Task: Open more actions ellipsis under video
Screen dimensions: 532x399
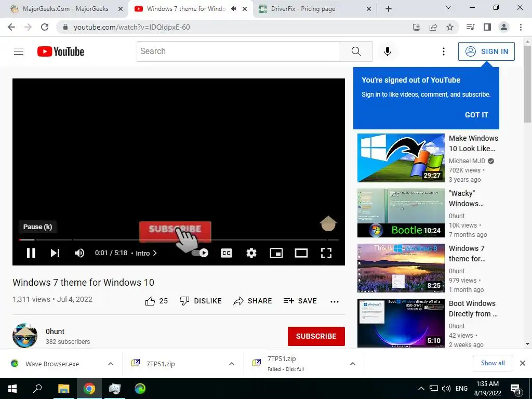Action: 335,301
